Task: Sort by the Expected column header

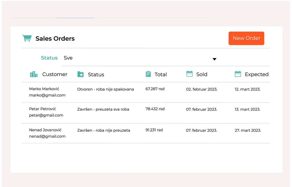Action: coord(257,74)
